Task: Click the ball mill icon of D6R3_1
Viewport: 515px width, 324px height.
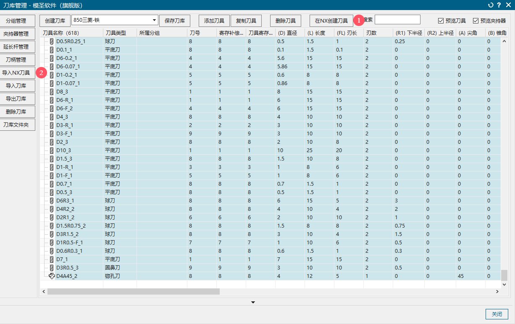Action: point(52,200)
